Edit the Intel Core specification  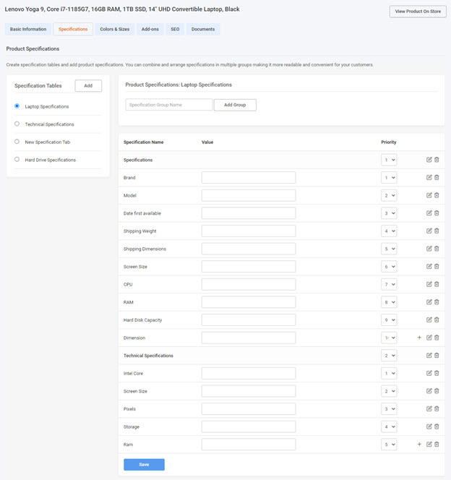click(429, 373)
